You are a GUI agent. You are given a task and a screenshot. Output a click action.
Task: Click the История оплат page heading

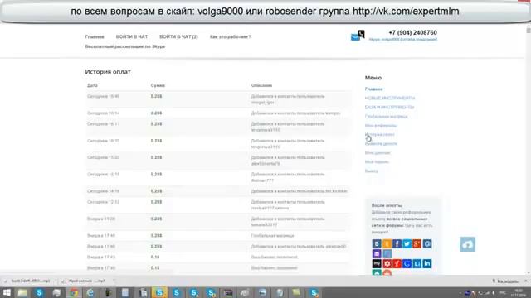[x=108, y=72]
